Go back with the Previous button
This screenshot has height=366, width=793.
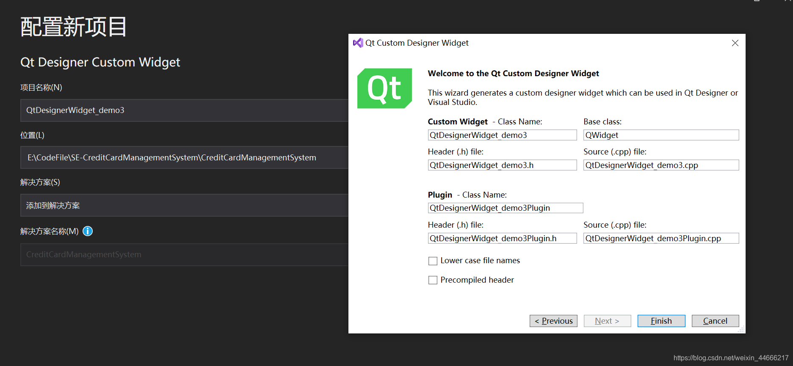coord(553,321)
